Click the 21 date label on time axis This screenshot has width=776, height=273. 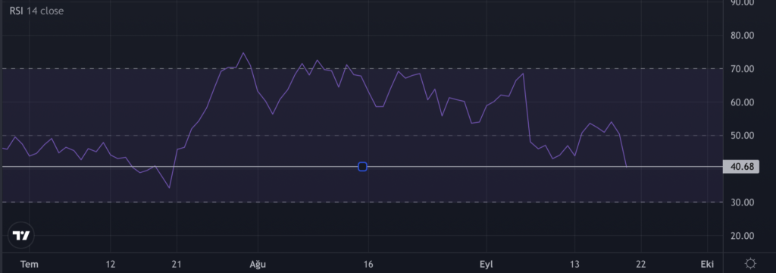[x=176, y=264]
